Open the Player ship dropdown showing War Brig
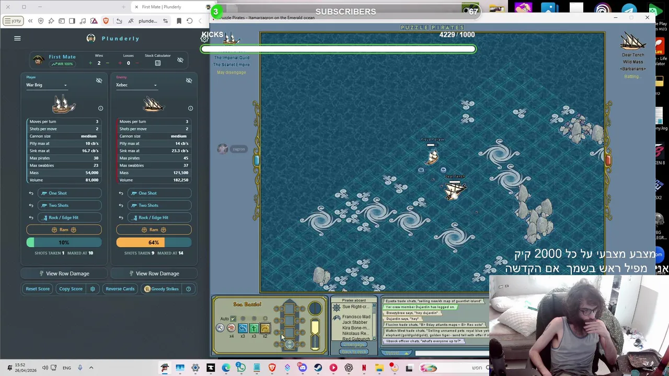This screenshot has height=376, width=669. point(47,85)
